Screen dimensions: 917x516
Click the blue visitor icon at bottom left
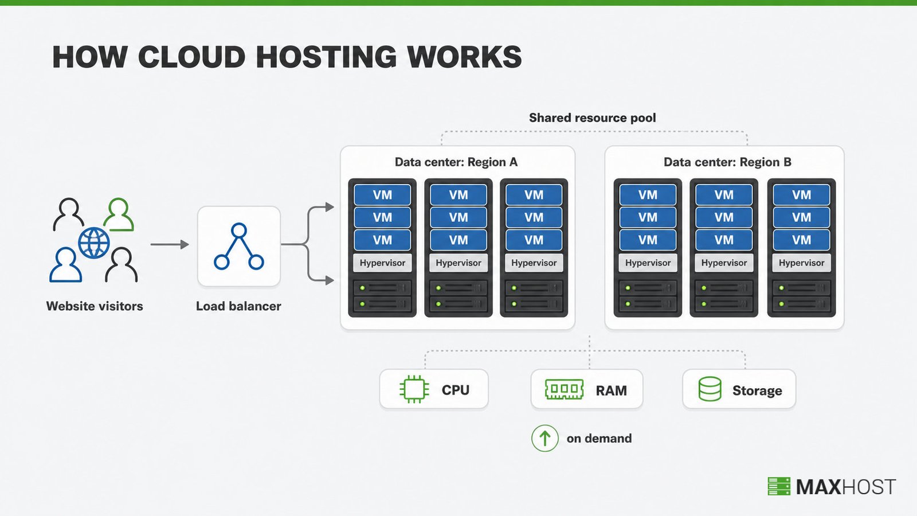click(x=65, y=265)
